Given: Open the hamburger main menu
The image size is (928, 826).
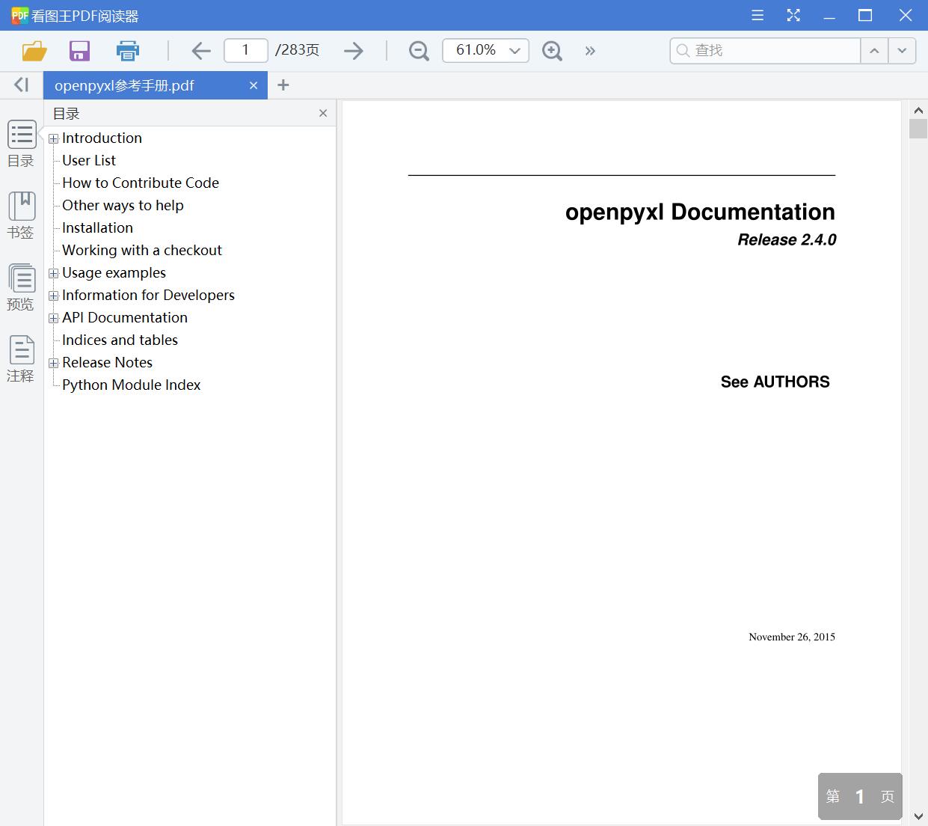Looking at the screenshot, I should click(757, 15).
